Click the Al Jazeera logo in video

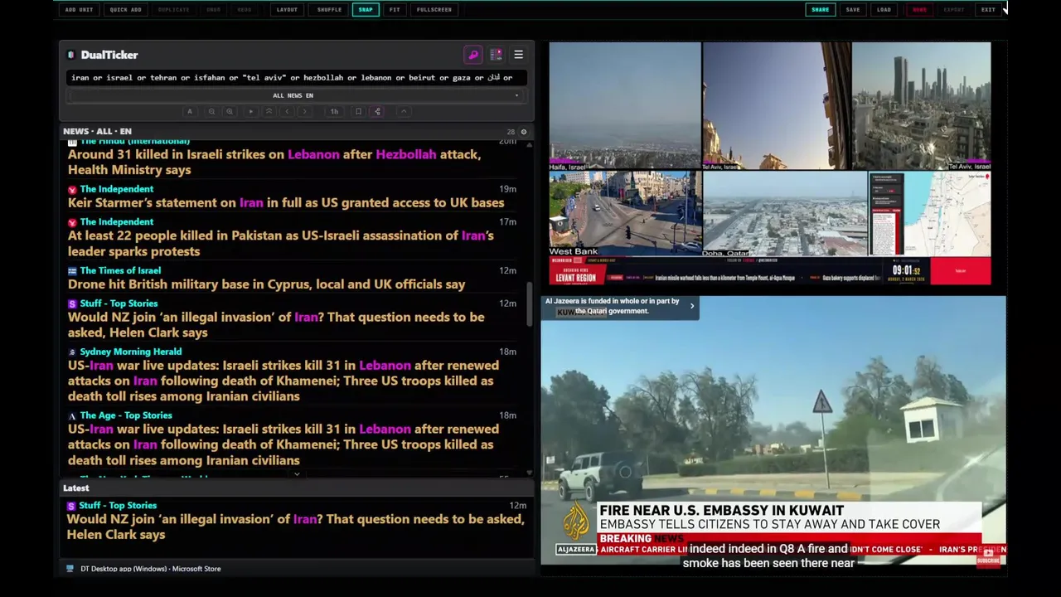point(576,526)
